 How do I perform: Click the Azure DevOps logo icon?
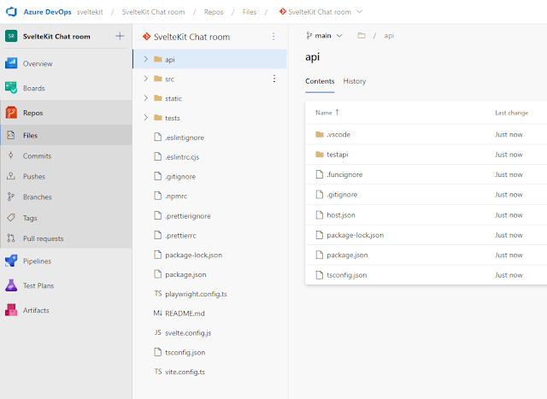point(11,11)
